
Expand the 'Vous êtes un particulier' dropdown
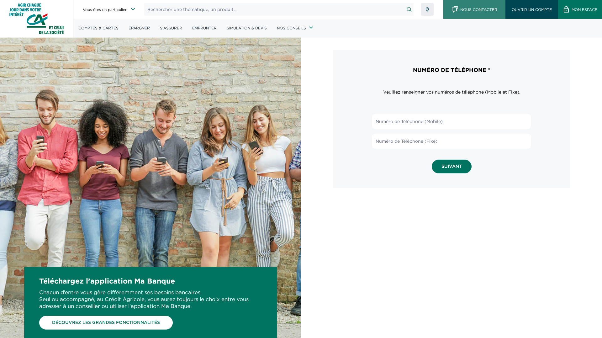[109, 9]
